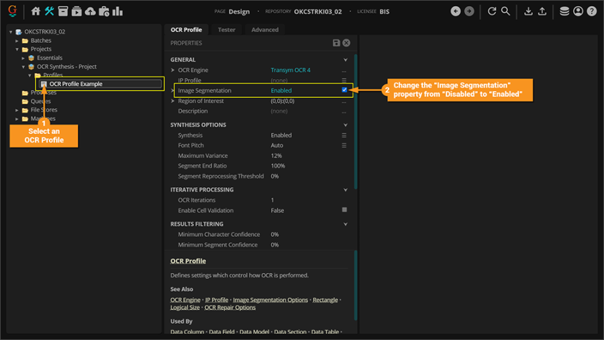Screen dimensions: 604x340
Task: Click the cloud upload icon
Action: click(90, 11)
